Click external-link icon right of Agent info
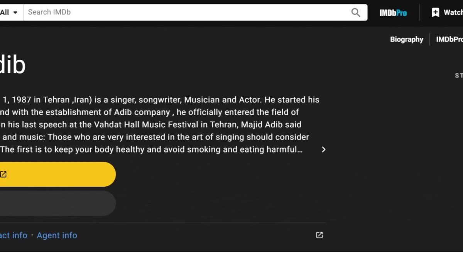463x253 pixels. click(319, 235)
